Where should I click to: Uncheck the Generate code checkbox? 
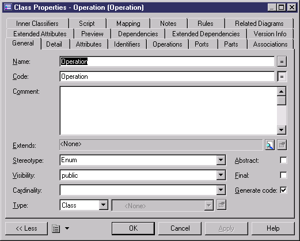[283, 190]
